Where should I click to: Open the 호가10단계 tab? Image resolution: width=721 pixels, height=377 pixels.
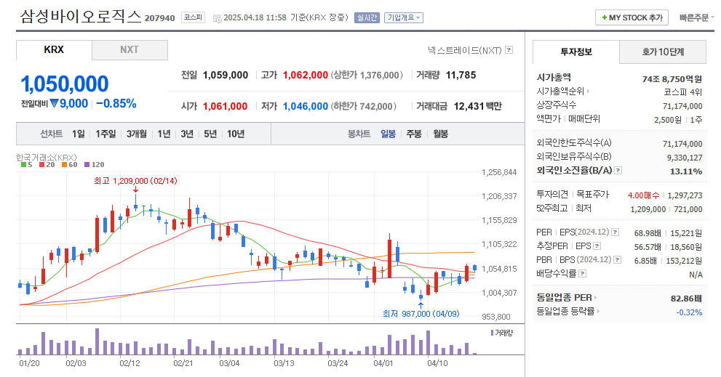click(663, 52)
